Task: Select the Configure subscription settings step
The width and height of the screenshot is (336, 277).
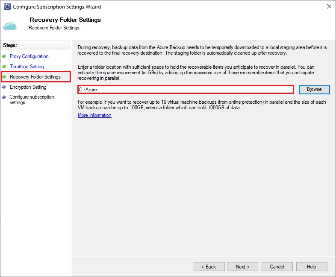Action: (x=32, y=100)
